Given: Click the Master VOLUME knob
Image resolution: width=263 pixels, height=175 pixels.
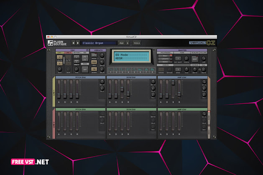Looking at the screenshot, I should [x=204, y=58].
